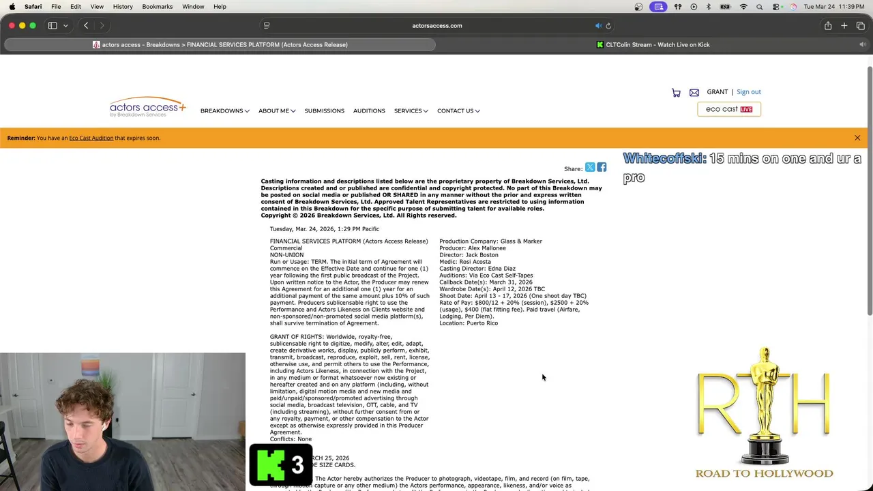Switch to the actors access Breakdowns tab
Screen dimensions: 873x491
[220, 45]
